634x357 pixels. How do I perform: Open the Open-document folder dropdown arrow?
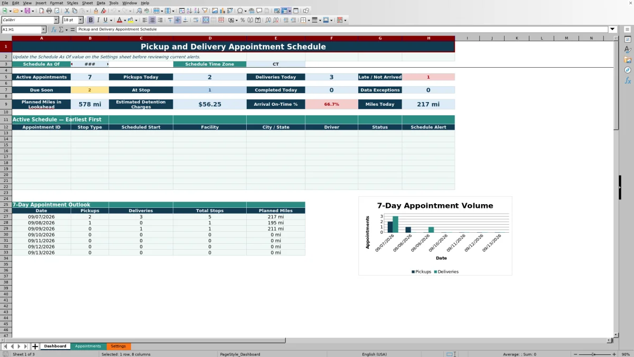pos(21,11)
